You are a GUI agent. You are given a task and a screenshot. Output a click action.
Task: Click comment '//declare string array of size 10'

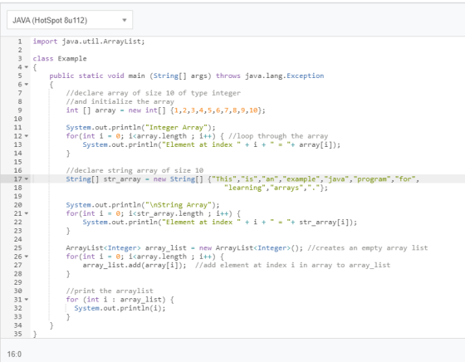(x=135, y=170)
